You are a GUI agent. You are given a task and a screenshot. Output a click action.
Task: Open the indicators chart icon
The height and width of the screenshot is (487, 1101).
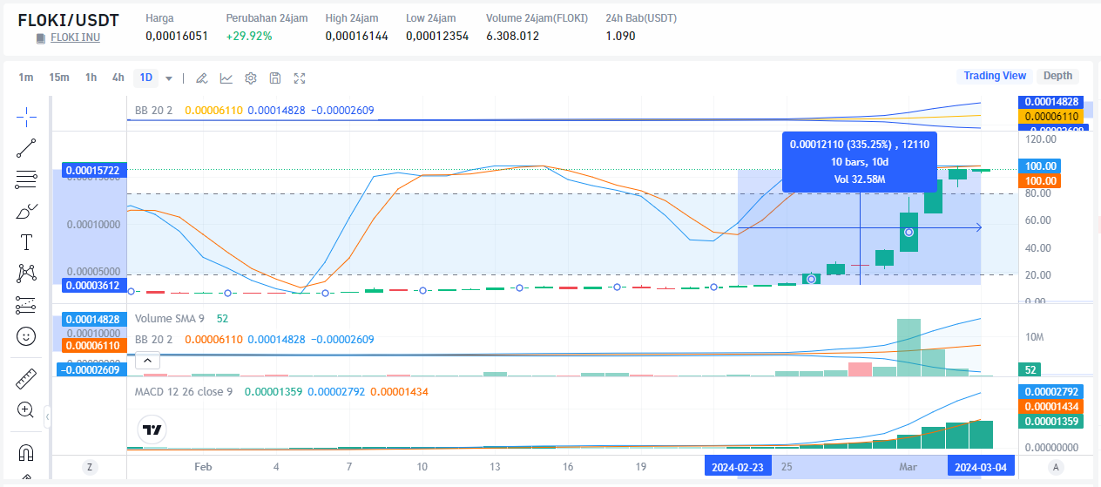point(226,78)
